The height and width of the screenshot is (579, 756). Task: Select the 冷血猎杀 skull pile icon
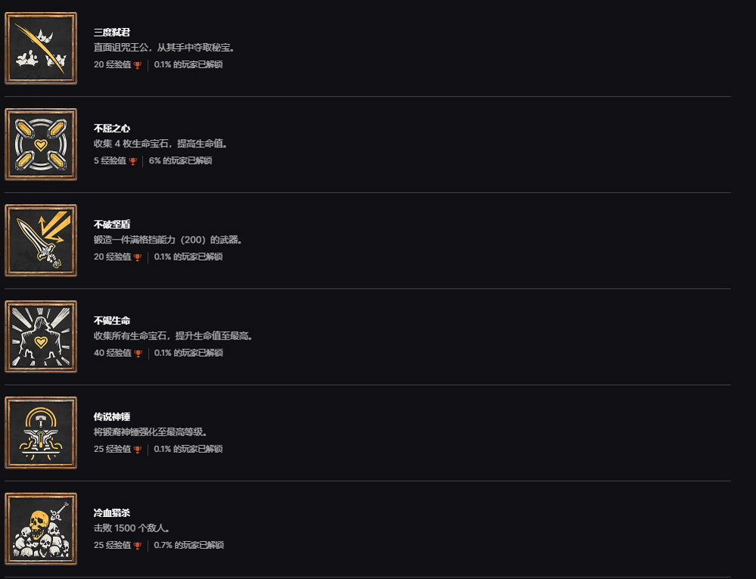point(41,528)
